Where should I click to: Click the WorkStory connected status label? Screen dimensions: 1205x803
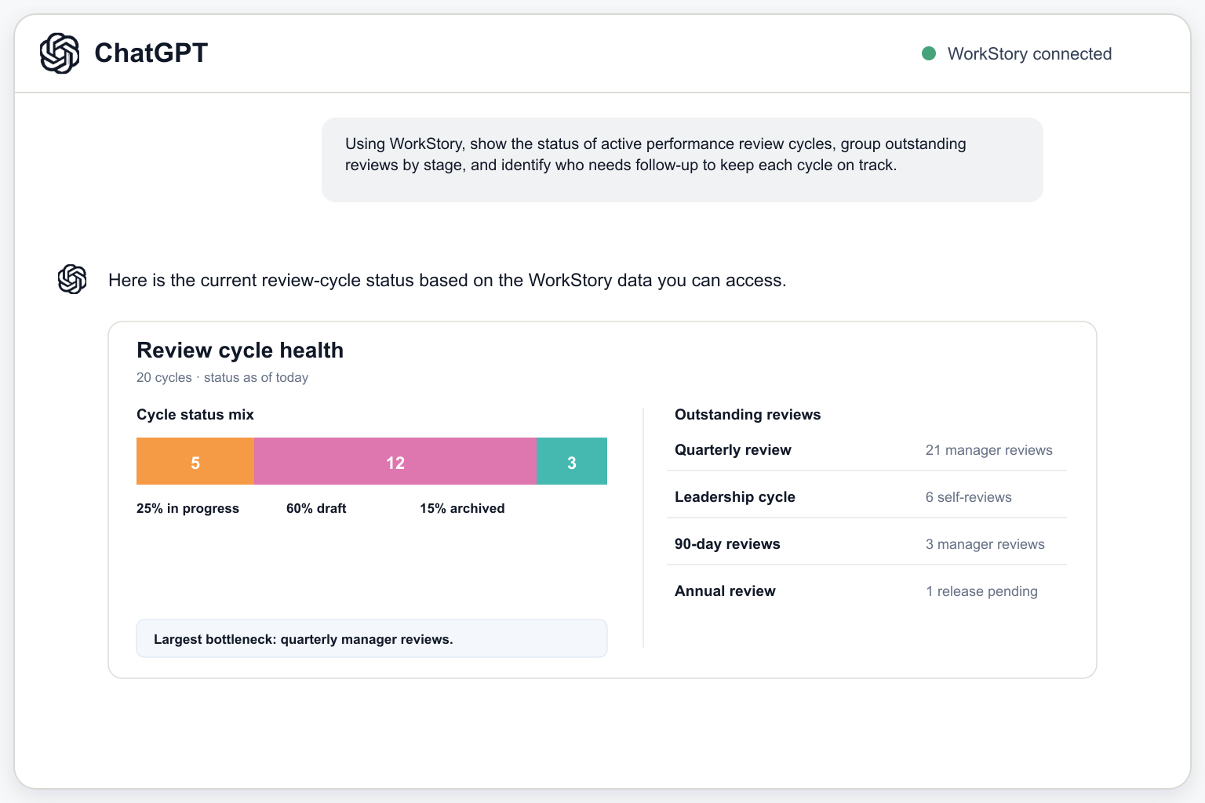(x=1029, y=54)
